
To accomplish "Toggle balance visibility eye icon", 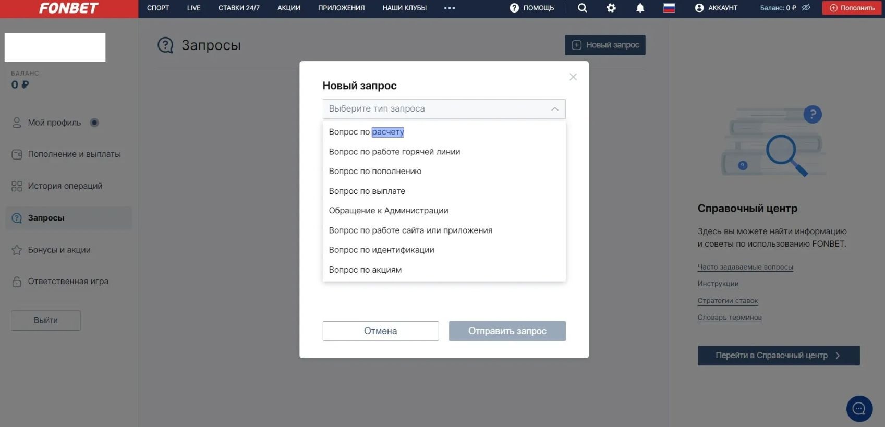I will 806,8.
